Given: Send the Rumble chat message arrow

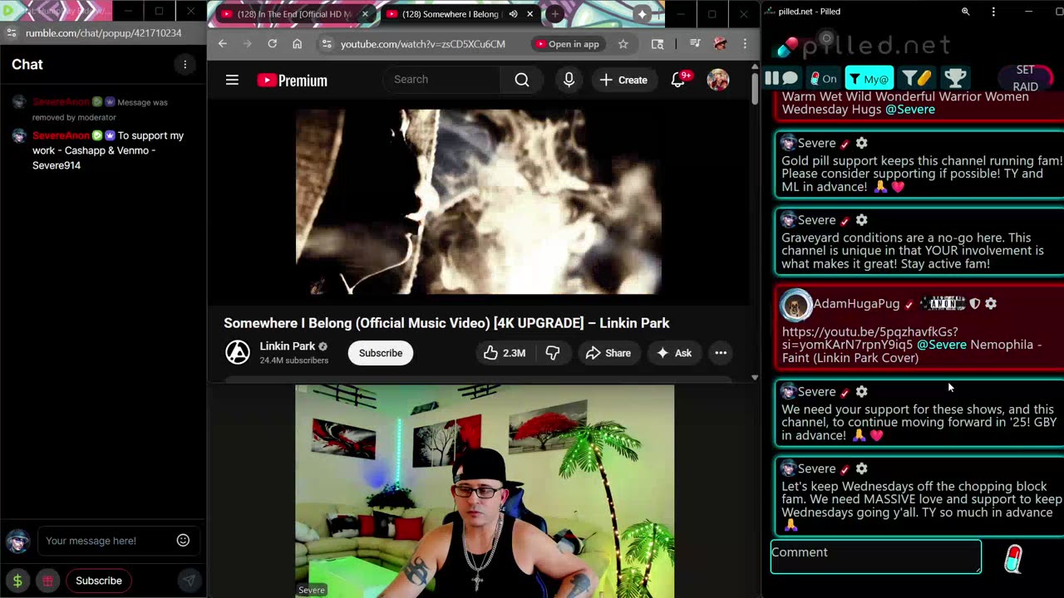Looking at the screenshot, I should [189, 581].
